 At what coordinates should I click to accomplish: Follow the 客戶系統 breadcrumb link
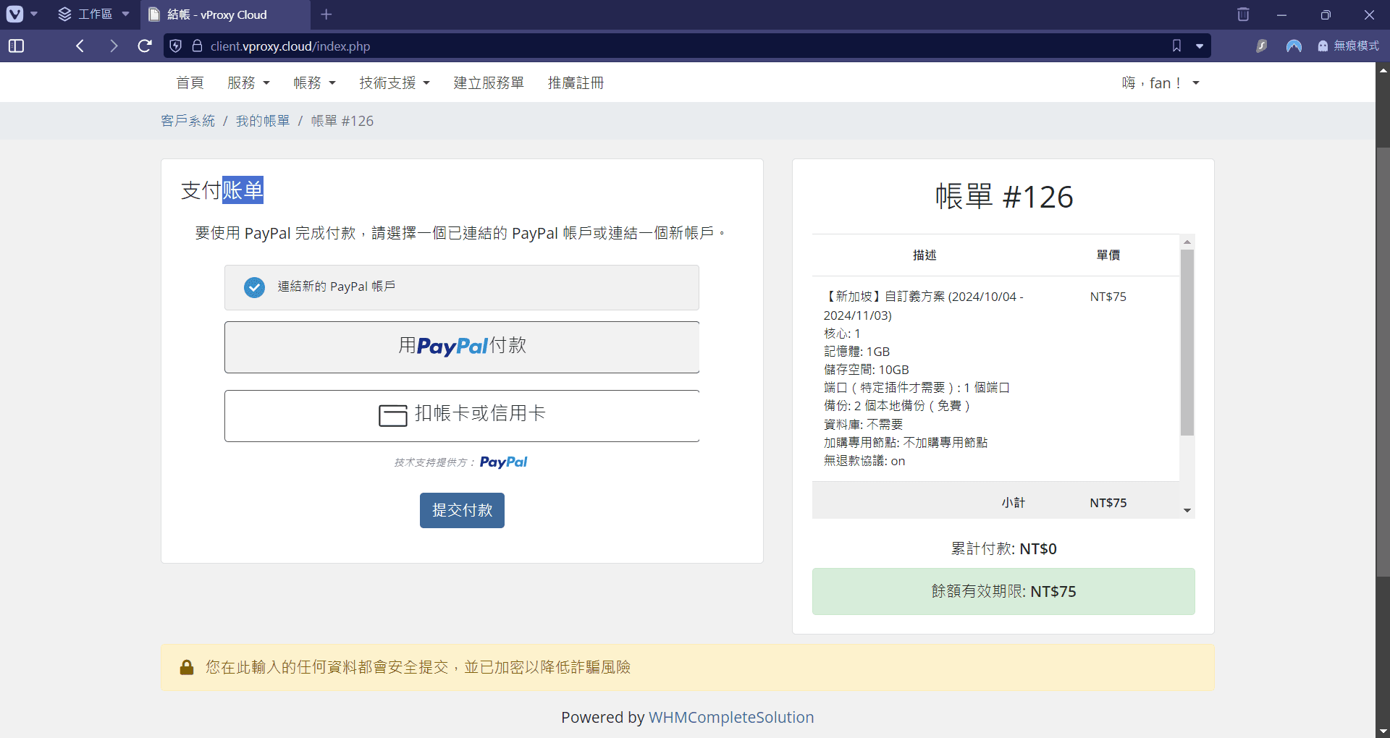(x=188, y=121)
